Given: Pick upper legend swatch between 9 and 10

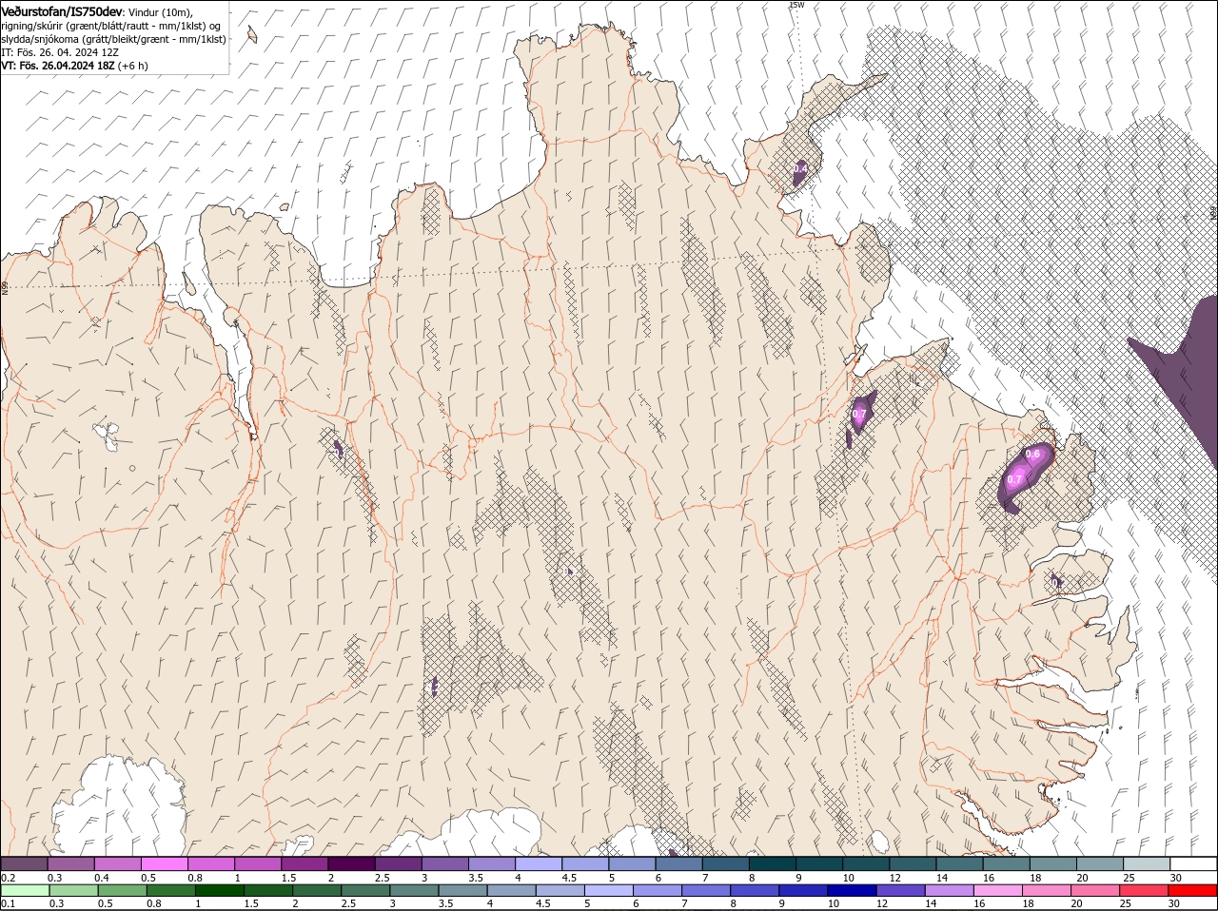Looking at the screenshot, I should click(x=819, y=863).
